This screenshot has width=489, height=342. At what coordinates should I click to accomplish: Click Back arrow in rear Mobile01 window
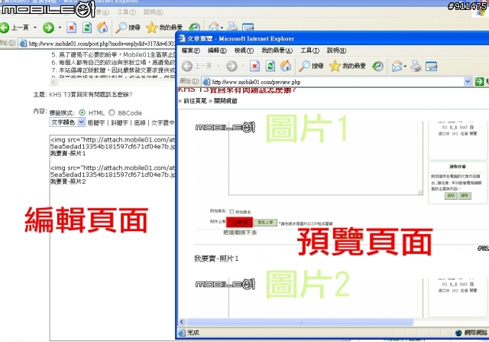(5, 28)
